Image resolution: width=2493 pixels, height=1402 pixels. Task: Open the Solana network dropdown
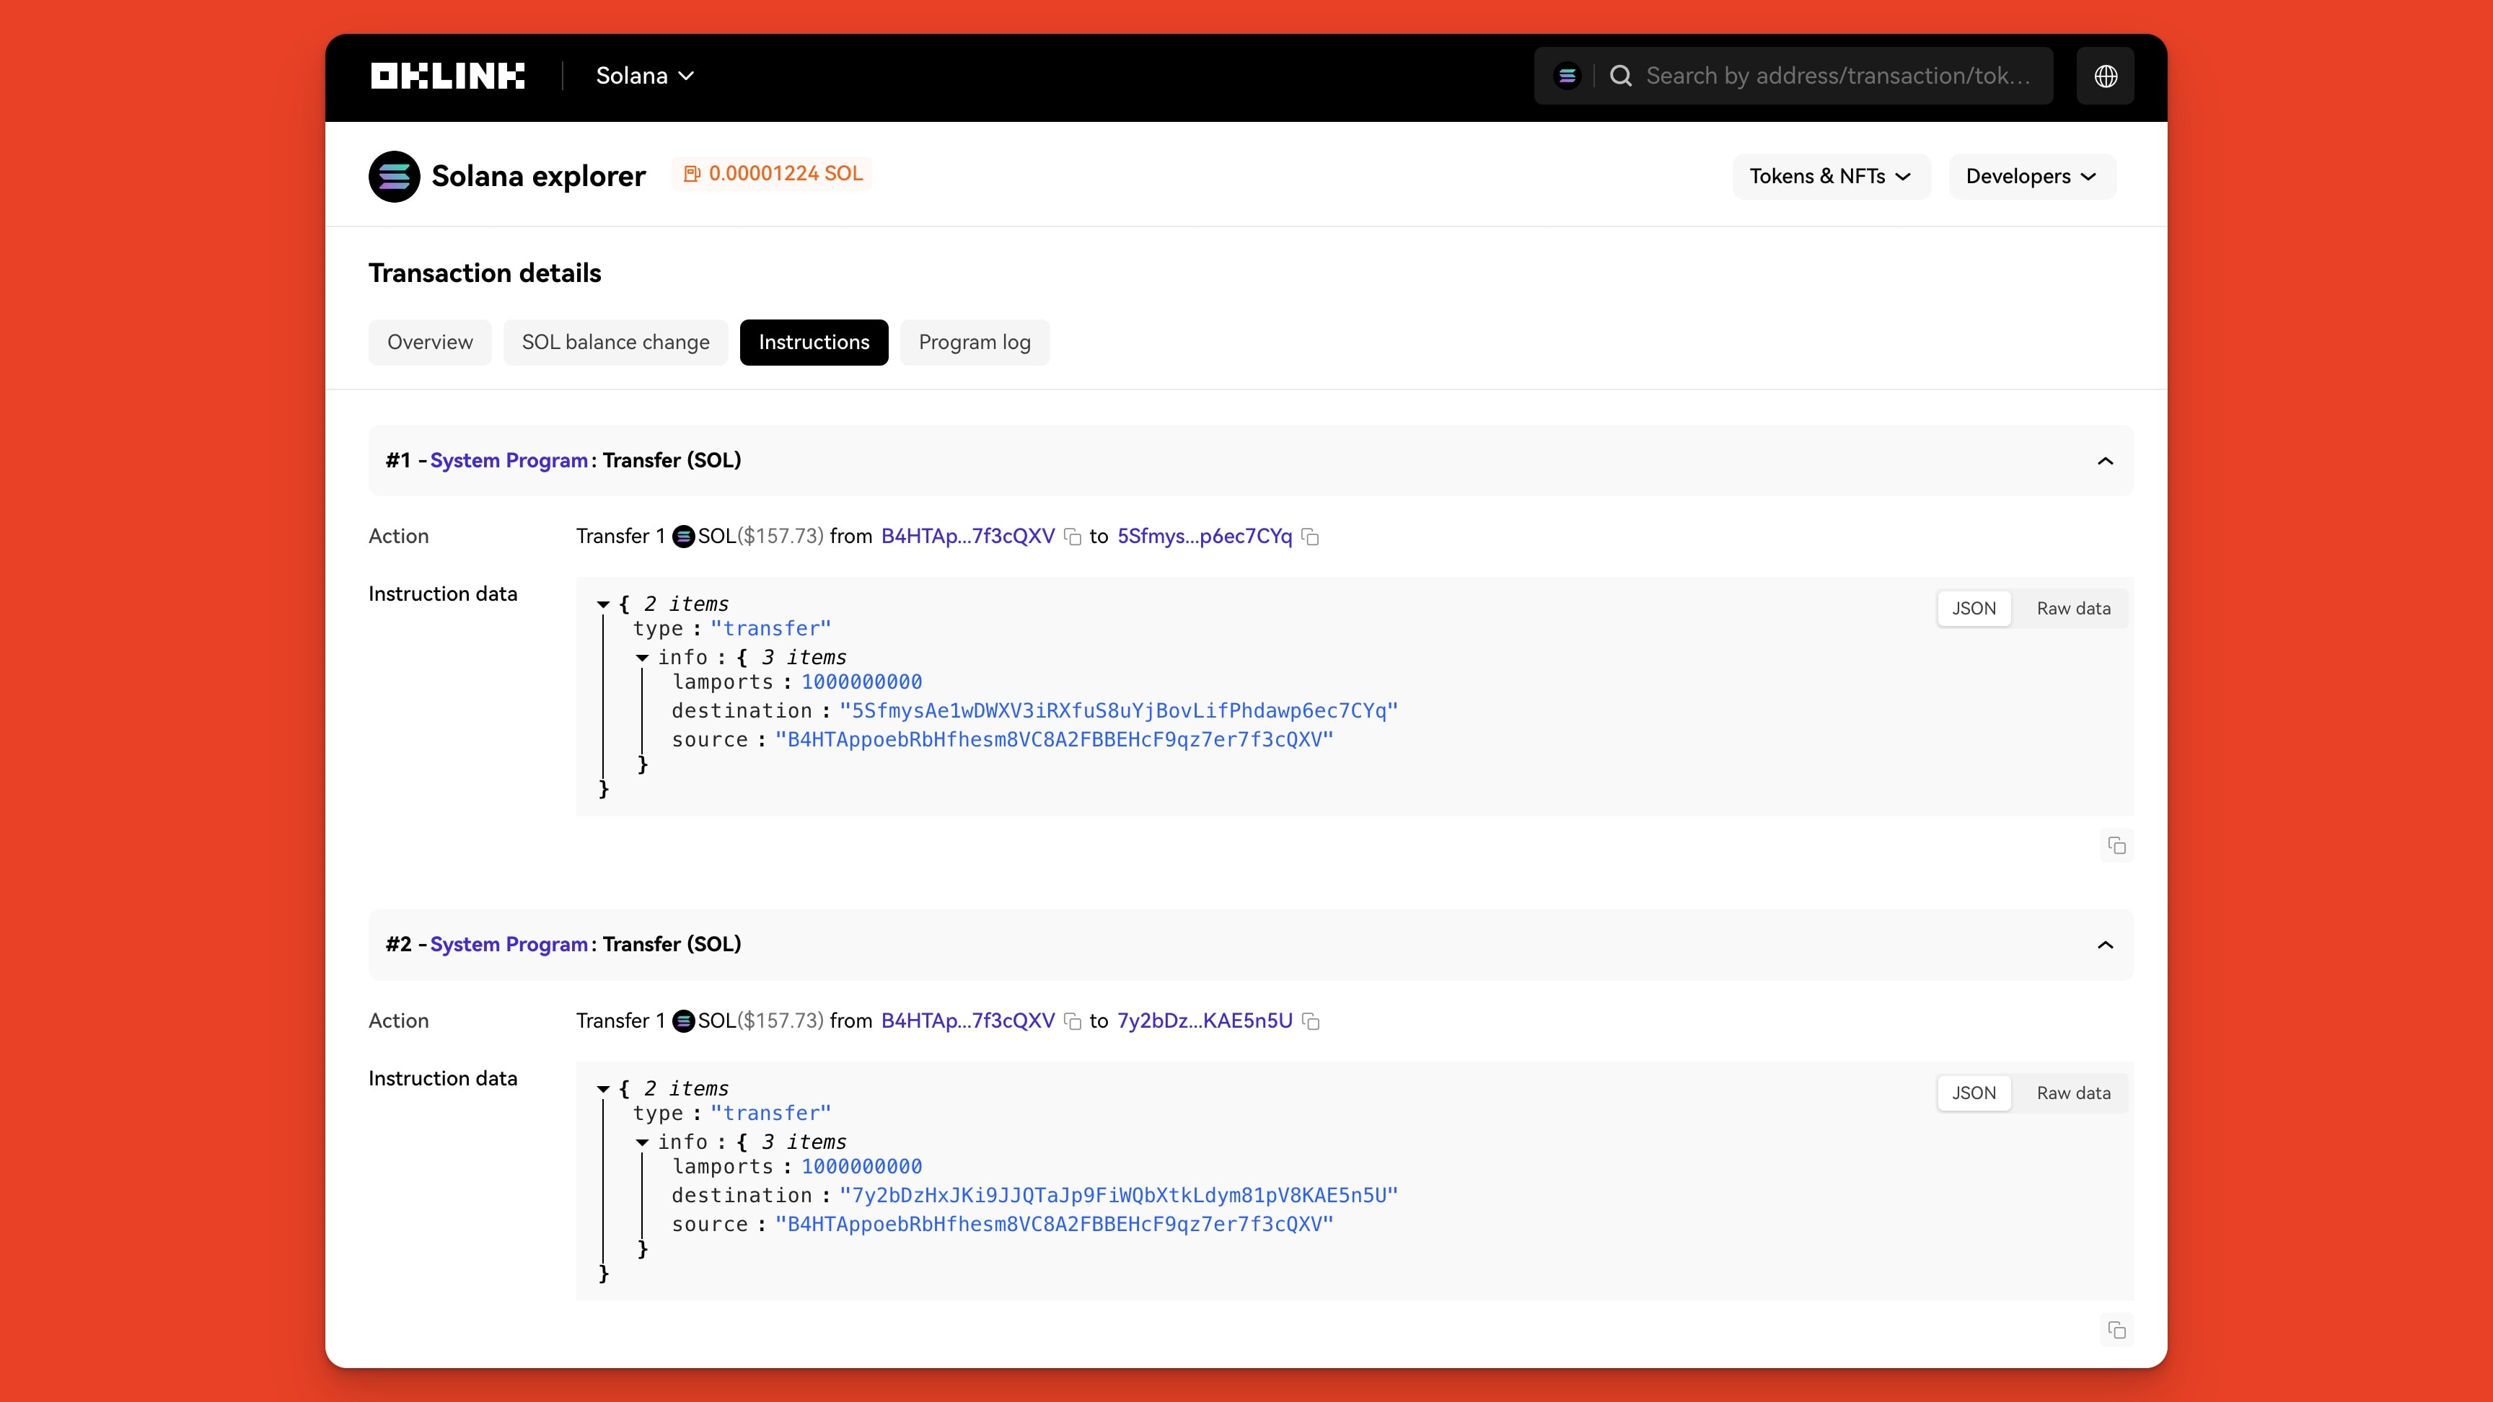click(x=645, y=76)
